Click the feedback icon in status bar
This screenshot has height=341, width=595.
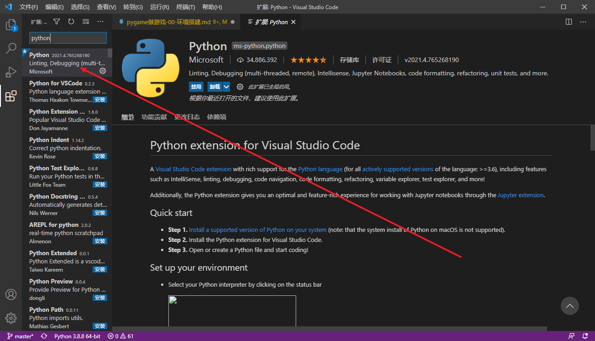[x=571, y=336]
